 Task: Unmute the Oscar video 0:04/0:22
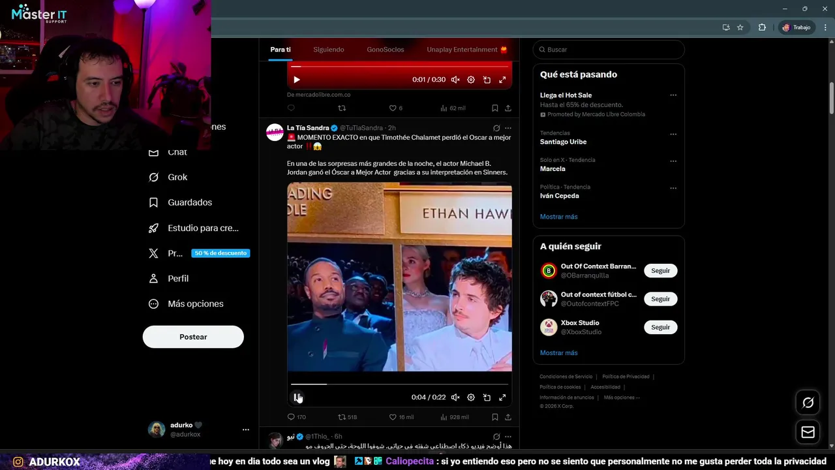(x=455, y=398)
